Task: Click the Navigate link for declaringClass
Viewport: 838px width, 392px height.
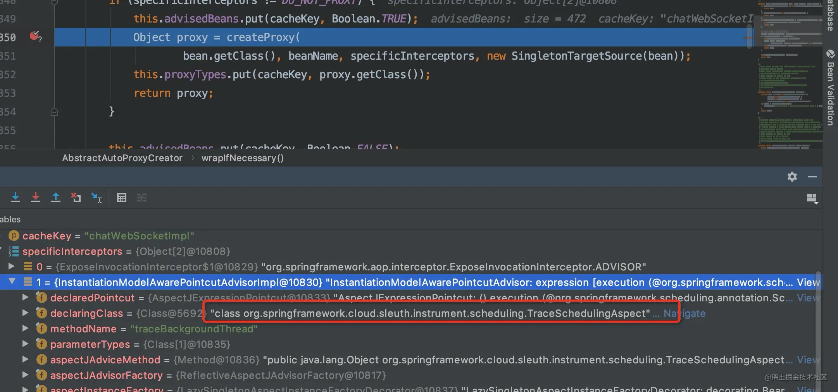Action: coord(685,313)
